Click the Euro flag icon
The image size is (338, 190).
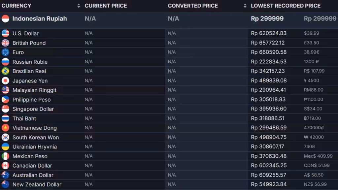[x=5, y=52]
